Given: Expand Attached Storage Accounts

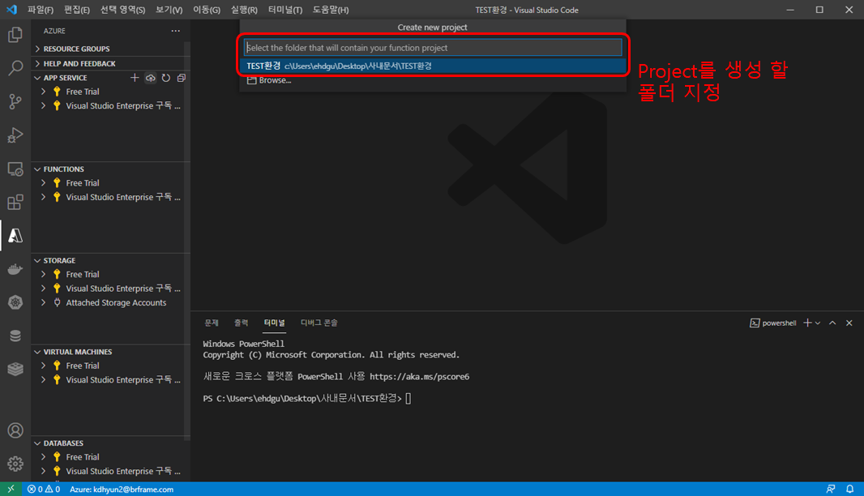Looking at the screenshot, I should coord(44,302).
